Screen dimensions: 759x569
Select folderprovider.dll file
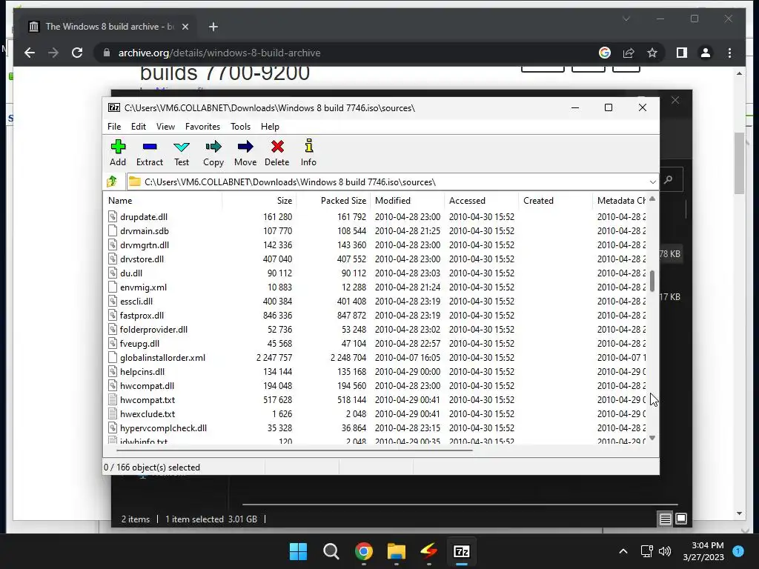point(153,330)
